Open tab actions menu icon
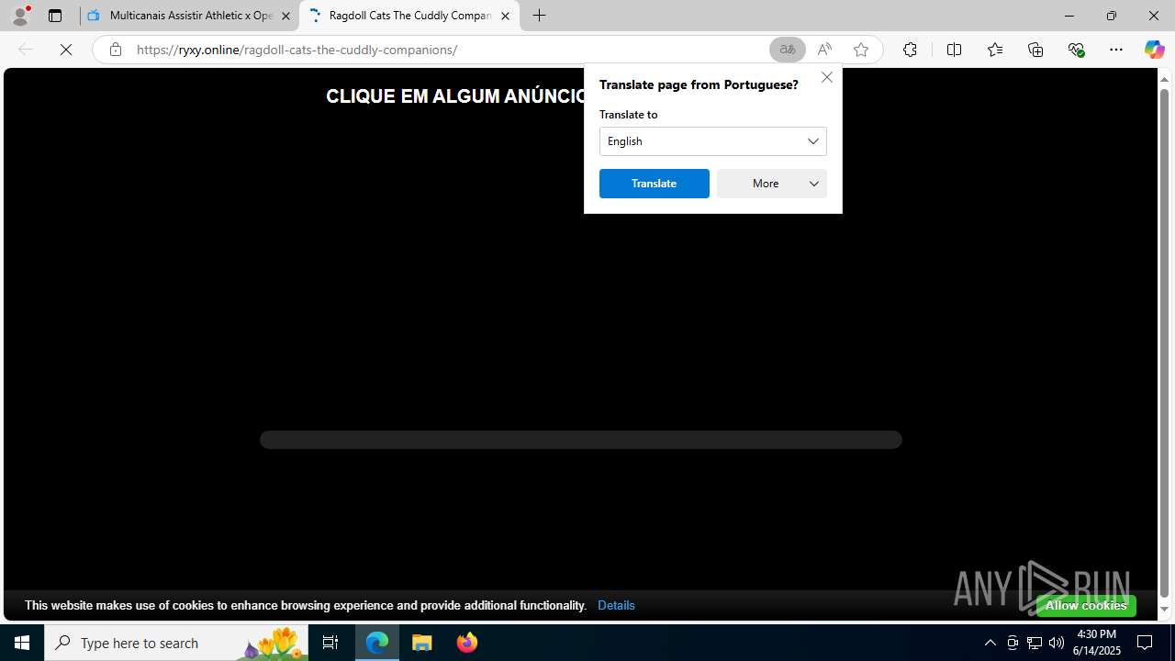 pos(55,16)
